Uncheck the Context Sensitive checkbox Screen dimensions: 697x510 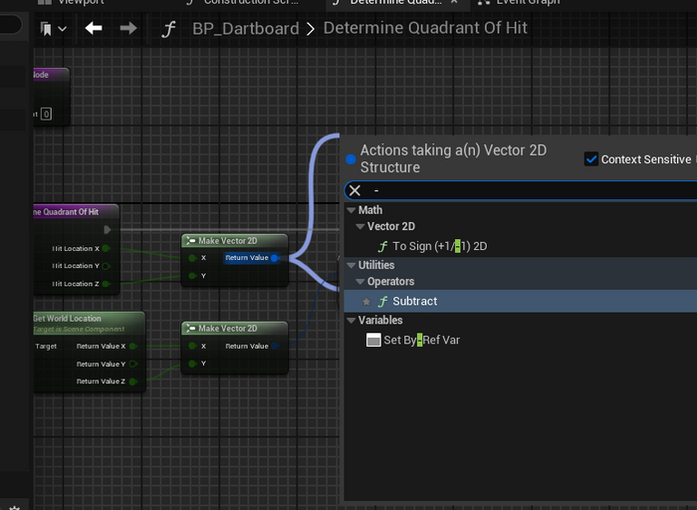tap(591, 159)
